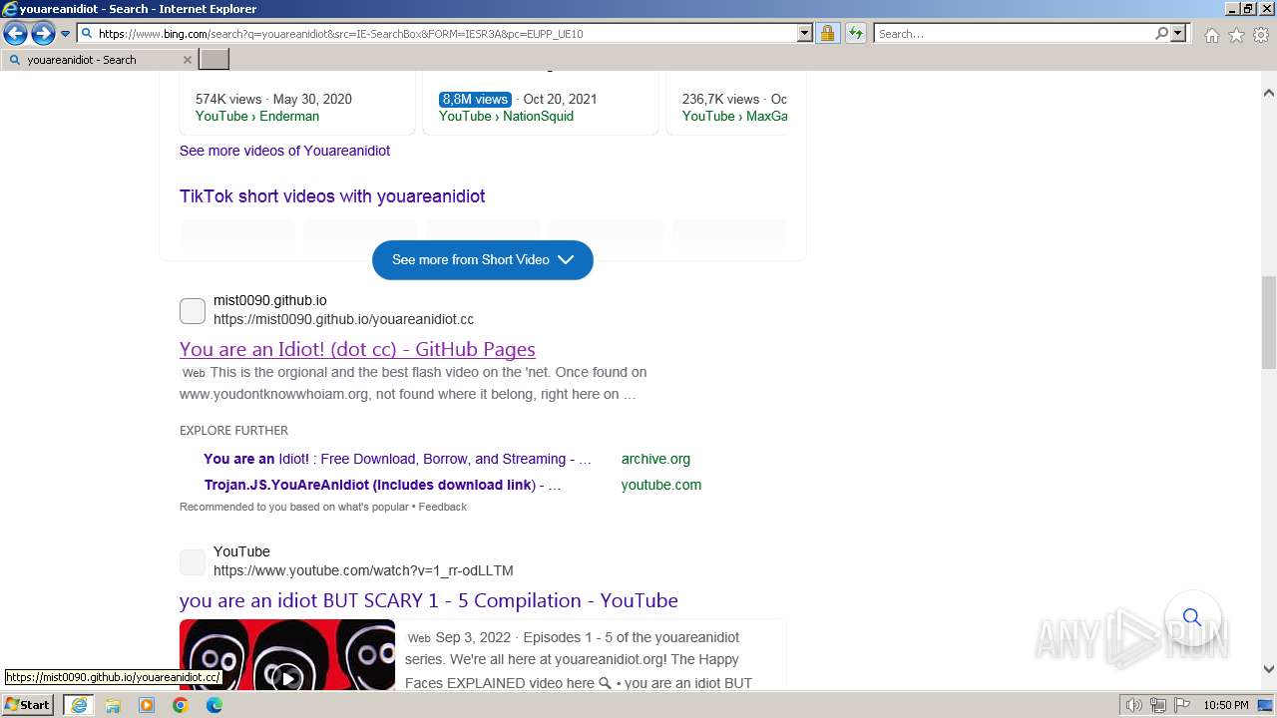Click the vertical scrollbar up arrow
Viewport: 1277px width, 718px height.
pos(1269,93)
